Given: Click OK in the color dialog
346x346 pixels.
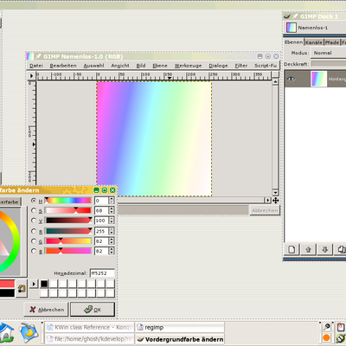Looking at the screenshot, I should click(x=93, y=310).
